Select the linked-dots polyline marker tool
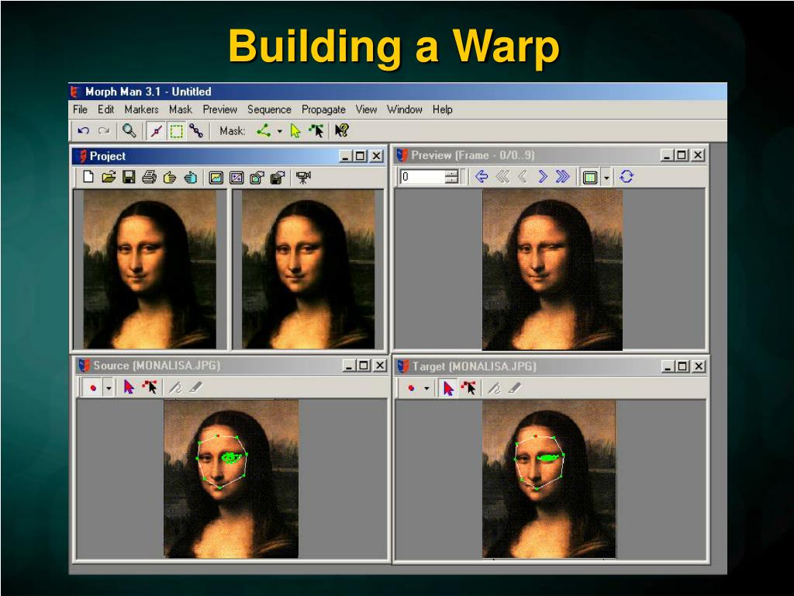 196,130
